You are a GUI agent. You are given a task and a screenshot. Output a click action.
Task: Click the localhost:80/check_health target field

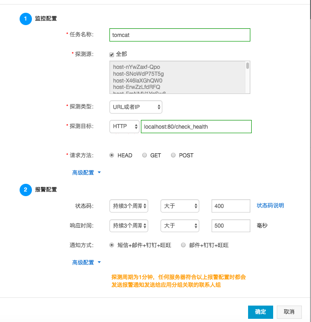[x=196, y=126]
